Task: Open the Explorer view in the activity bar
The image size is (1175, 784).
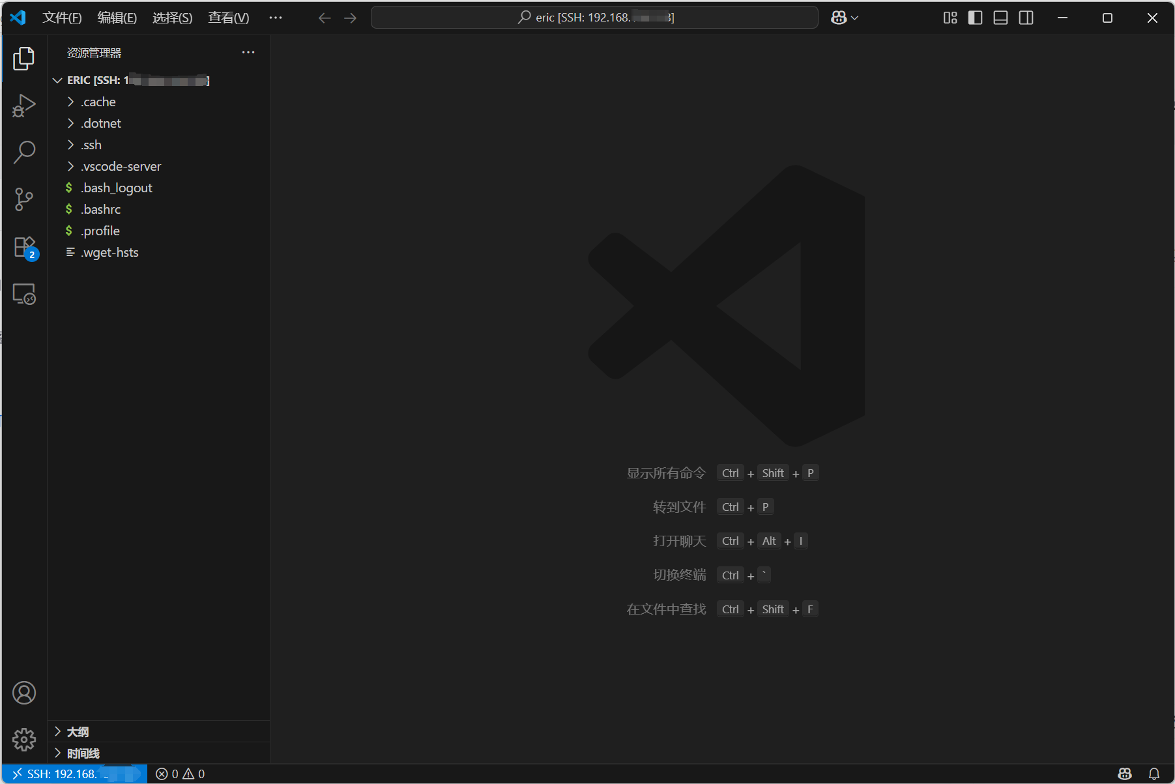Action: [24, 58]
